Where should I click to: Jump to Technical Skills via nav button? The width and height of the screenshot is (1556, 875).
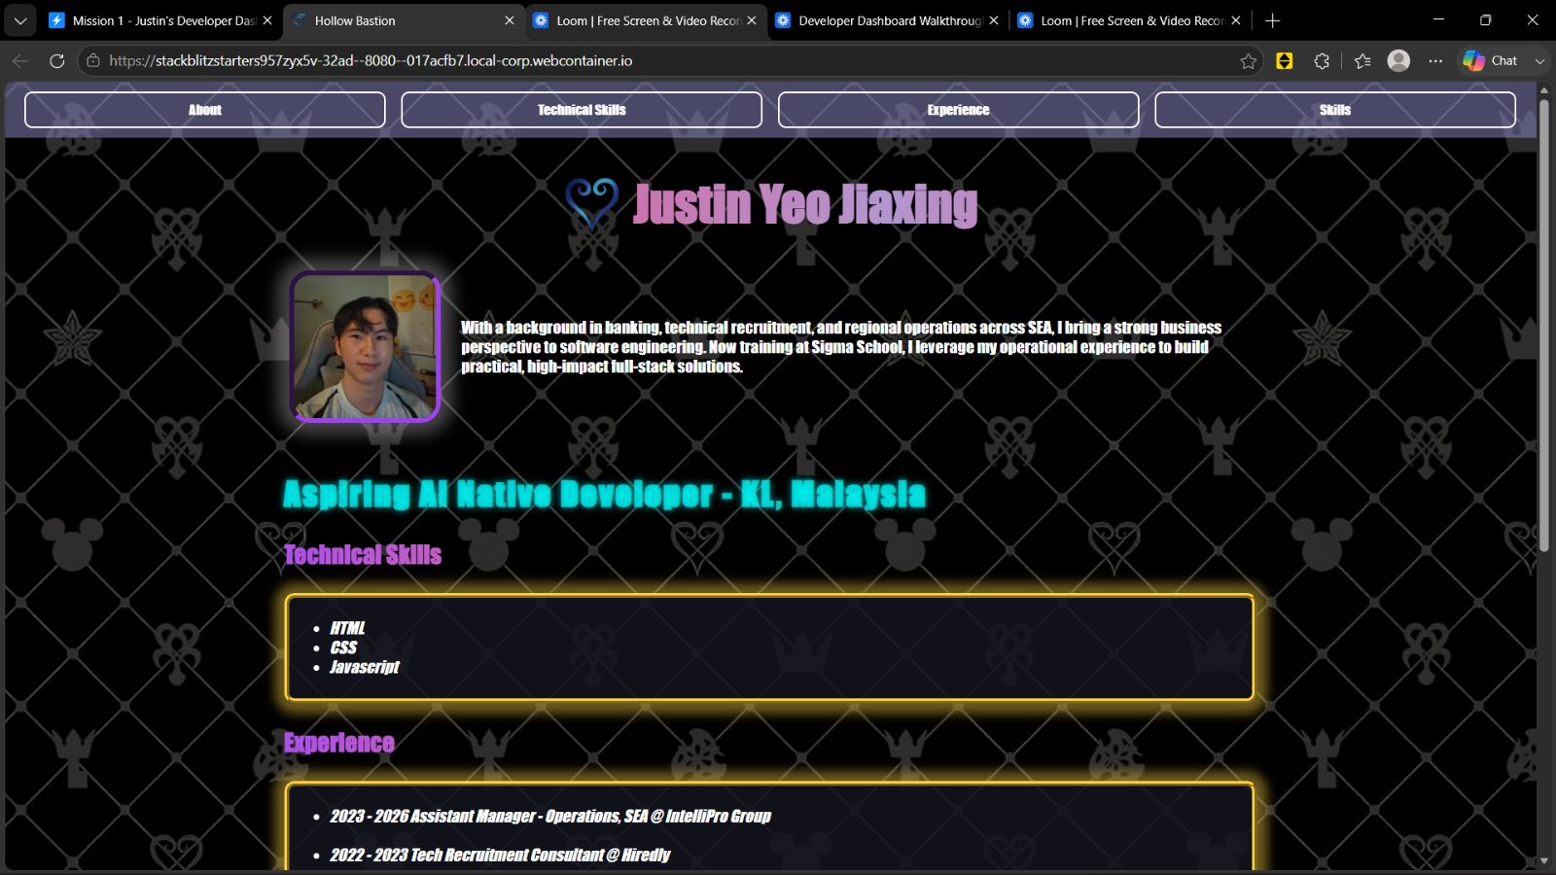(x=582, y=110)
